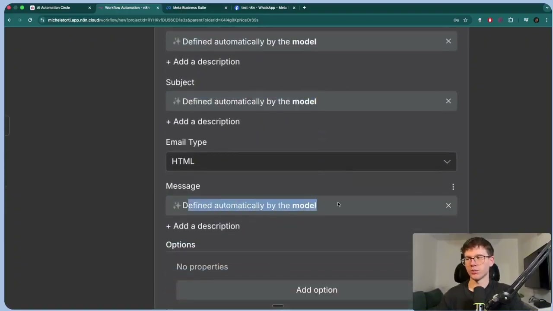Click the Subject model-defined field

click(311, 101)
